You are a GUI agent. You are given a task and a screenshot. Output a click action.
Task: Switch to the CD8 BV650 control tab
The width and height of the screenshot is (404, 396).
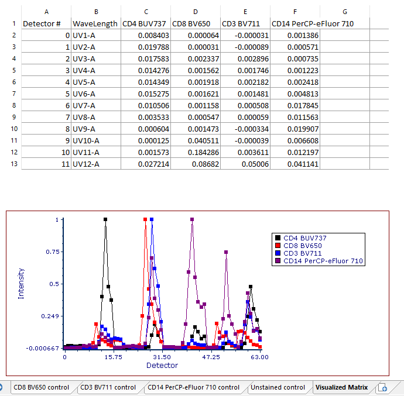coord(41,387)
